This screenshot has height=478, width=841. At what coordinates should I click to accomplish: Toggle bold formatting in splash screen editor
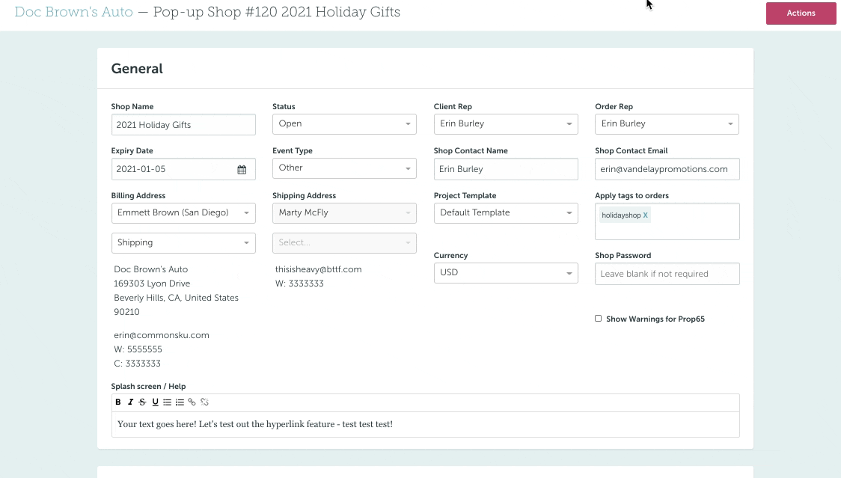(118, 402)
